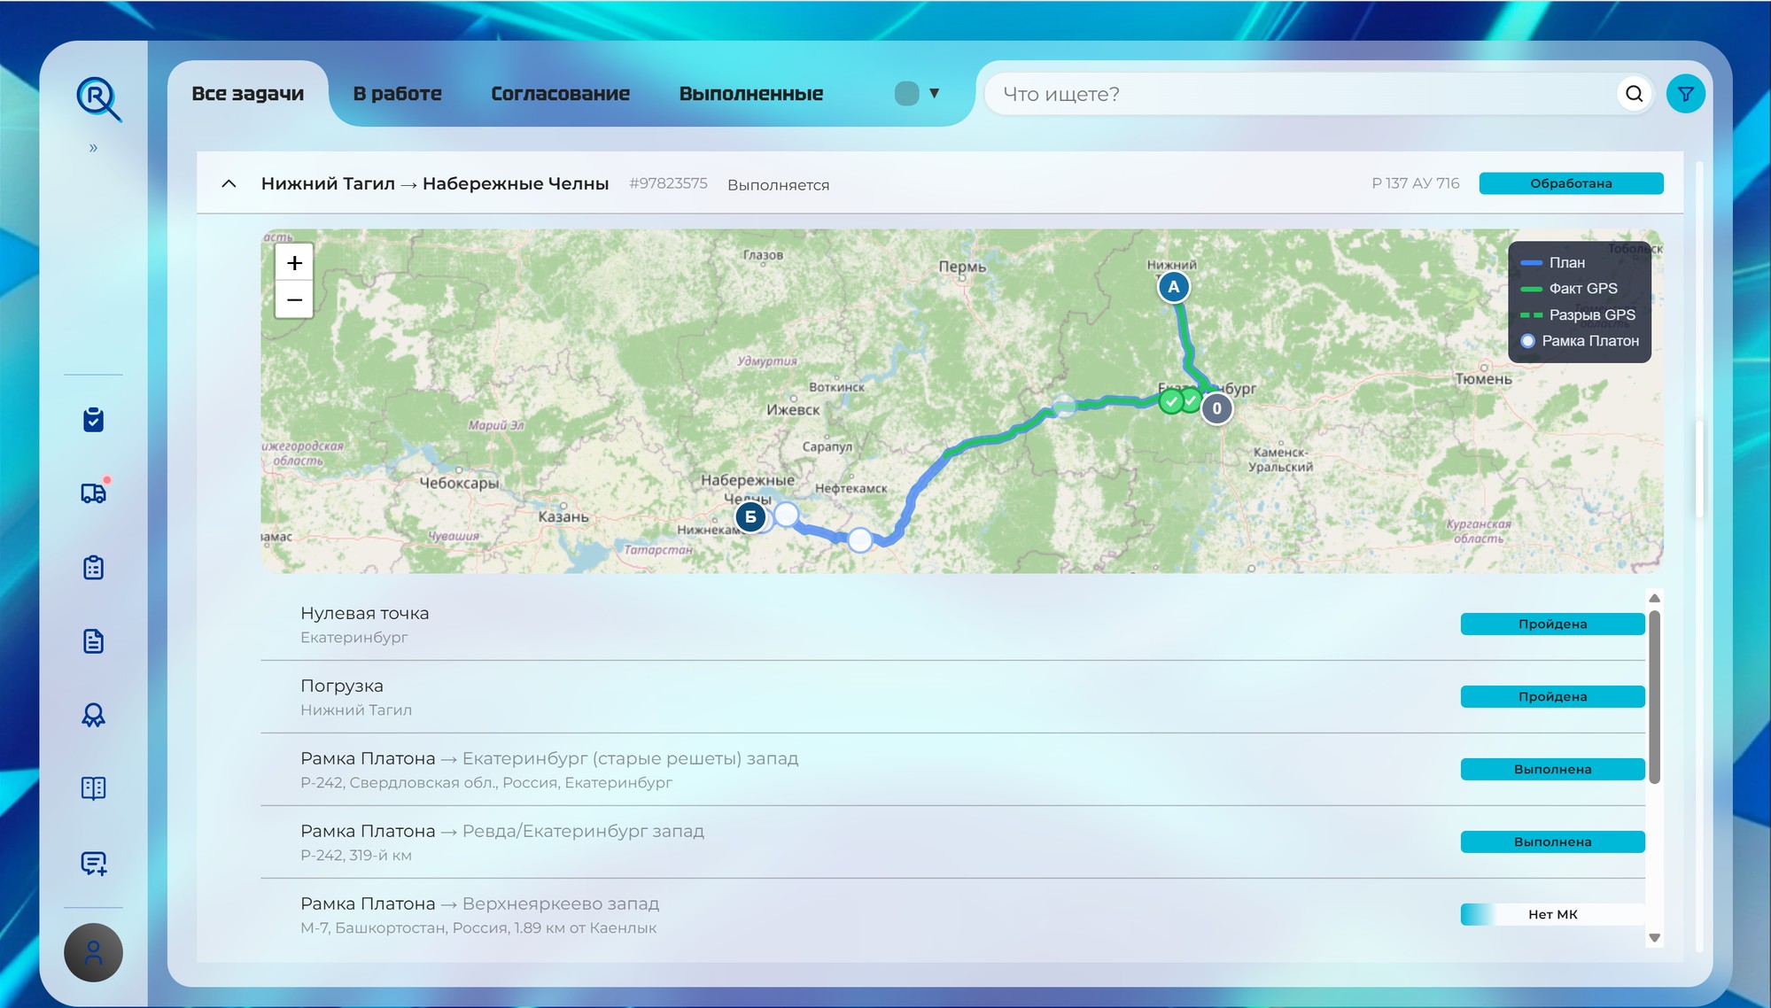Image resolution: width=1771 pixels, height=1008 pixels.
Task: Collapse the Нижний Тагил route card
Action: coord(229,183)
